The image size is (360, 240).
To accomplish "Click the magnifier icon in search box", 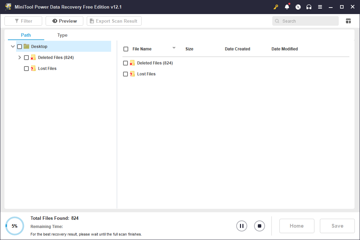I will click(277, 21).
